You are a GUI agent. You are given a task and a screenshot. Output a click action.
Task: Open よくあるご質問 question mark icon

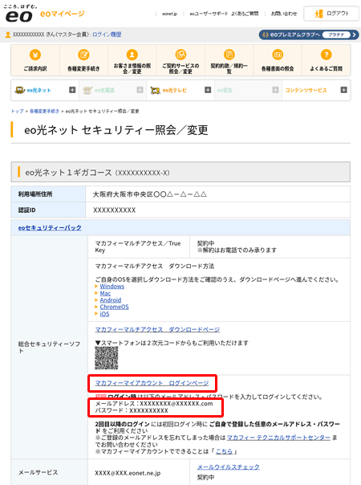(326, 55)
